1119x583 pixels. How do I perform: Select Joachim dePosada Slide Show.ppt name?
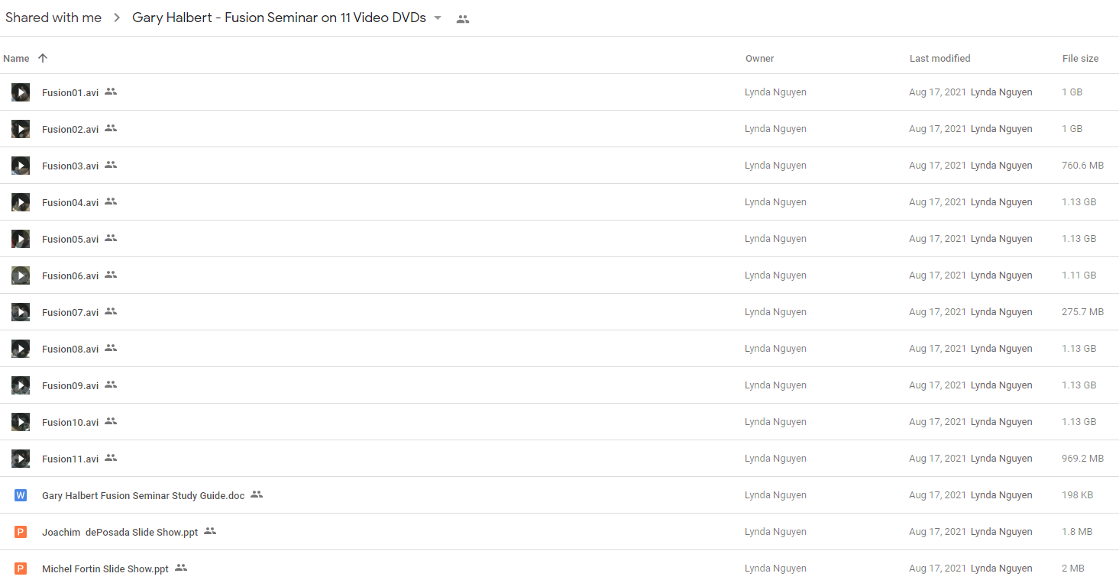click(120, 532)
